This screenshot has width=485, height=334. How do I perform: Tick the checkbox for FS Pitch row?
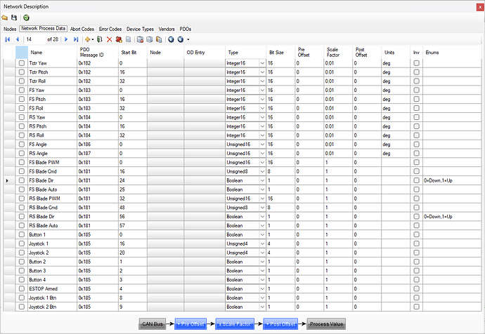coord(22,99)
